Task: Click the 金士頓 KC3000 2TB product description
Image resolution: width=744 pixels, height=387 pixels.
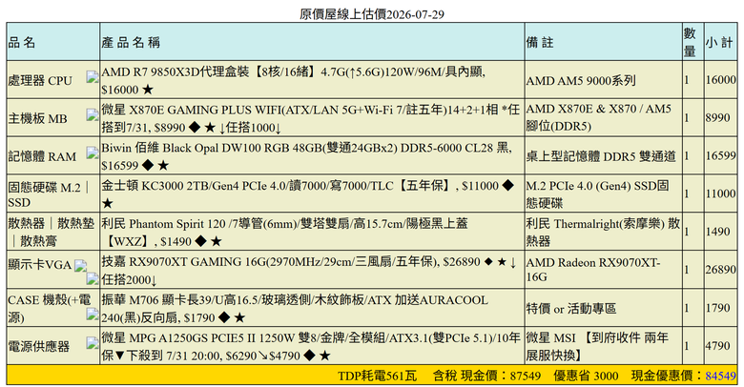Action: pos(307,194)
